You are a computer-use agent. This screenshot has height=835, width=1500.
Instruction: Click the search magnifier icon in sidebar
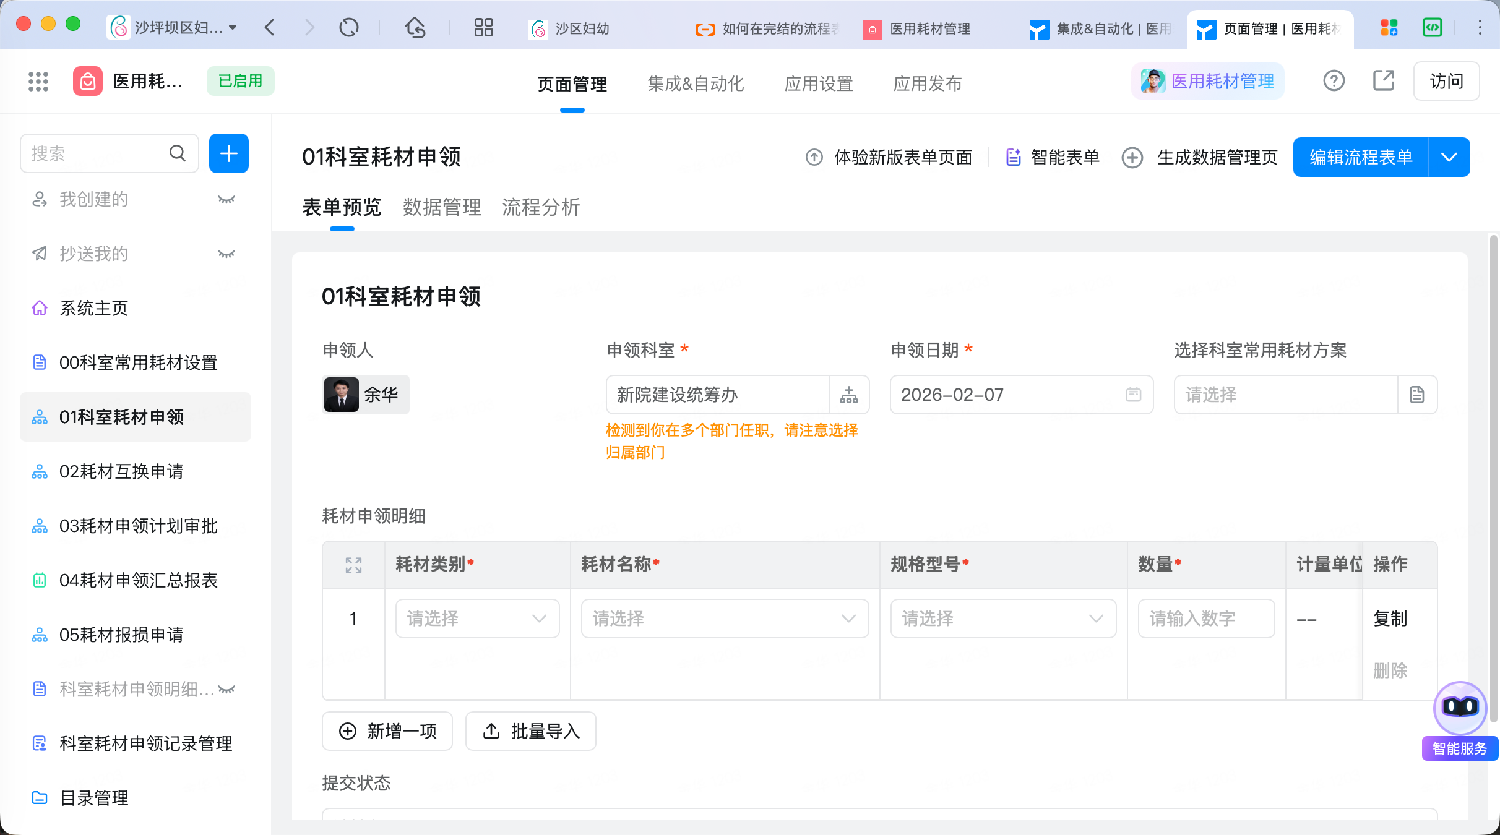click(x=178, y=153)
